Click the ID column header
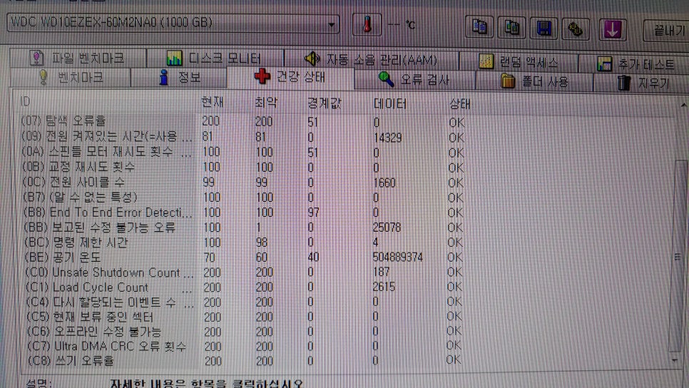This screenshot has width=689, height=388. click(x=25, y=101)
